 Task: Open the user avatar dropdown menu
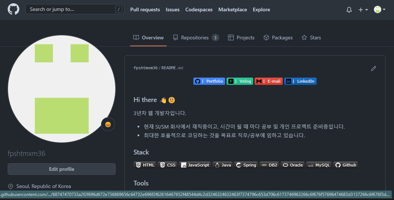pyautogui.click(x=379, y=9)
